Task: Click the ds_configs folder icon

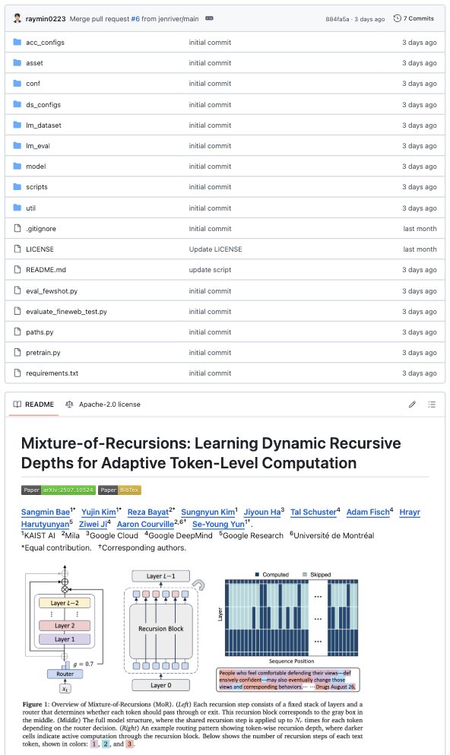Action: point(17,104)
